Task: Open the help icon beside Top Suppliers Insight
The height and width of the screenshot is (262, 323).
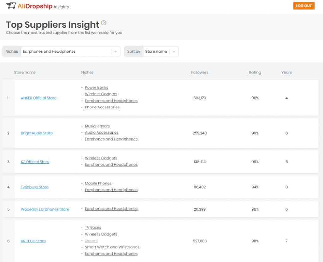Action: pos(104,23)
